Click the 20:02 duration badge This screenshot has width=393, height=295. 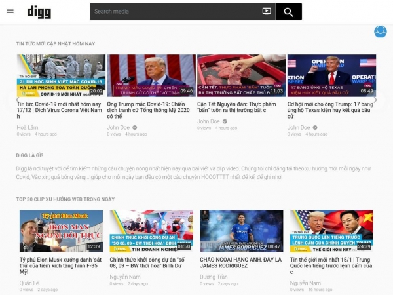(96, 91)
